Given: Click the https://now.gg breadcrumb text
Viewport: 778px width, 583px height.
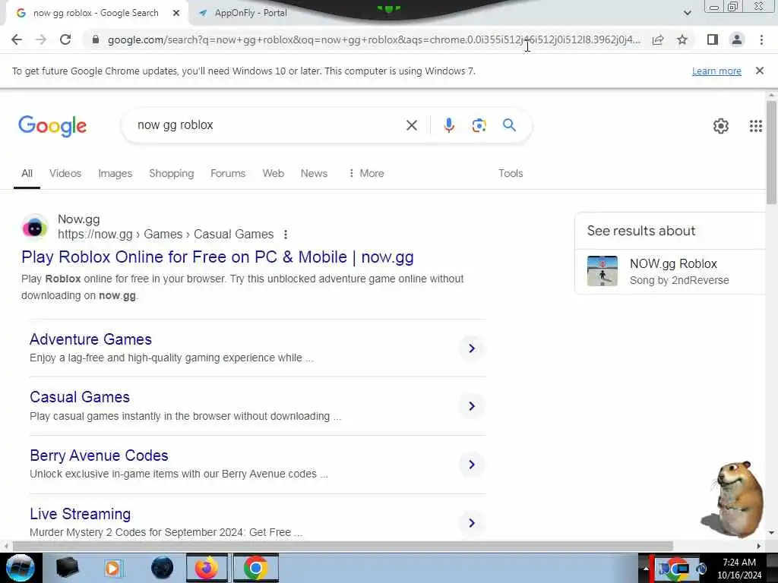Looking at the screenshot, I should click(x=95, y=235).
